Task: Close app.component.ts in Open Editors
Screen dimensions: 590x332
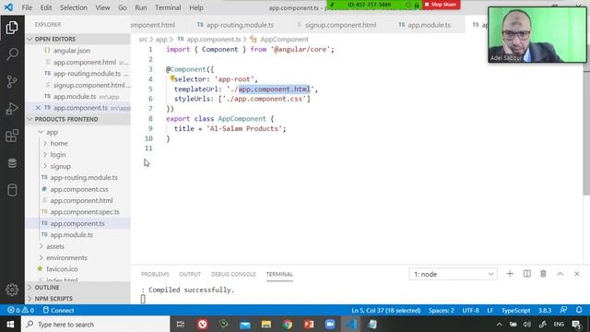Action: (38, 108)
